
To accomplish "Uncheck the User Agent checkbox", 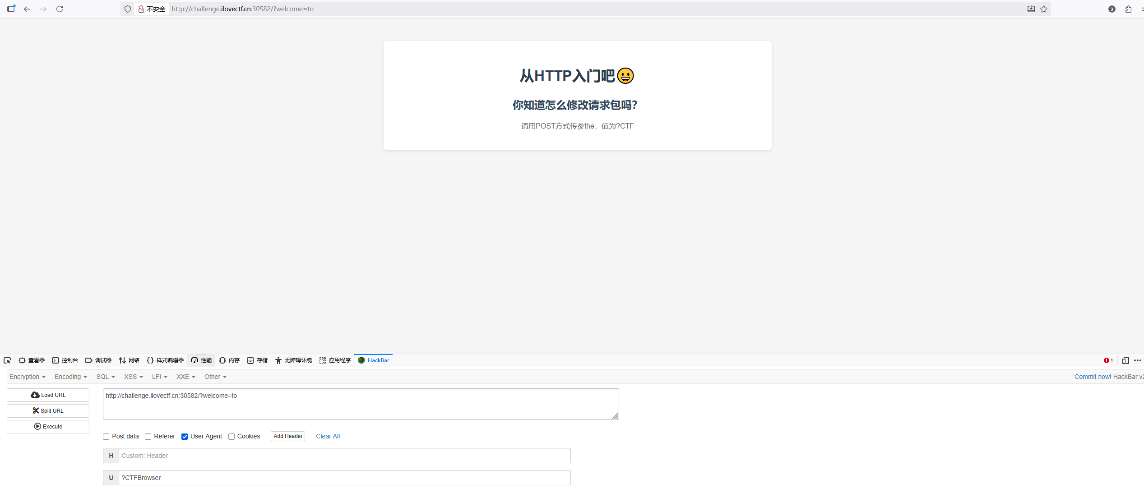I will [x=185, y=437].
